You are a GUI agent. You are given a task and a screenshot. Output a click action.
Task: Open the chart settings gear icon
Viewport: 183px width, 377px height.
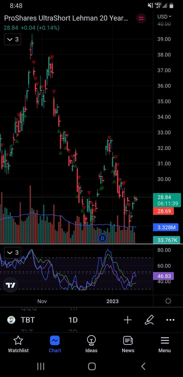pyautogui.click(x=168, y=301)
